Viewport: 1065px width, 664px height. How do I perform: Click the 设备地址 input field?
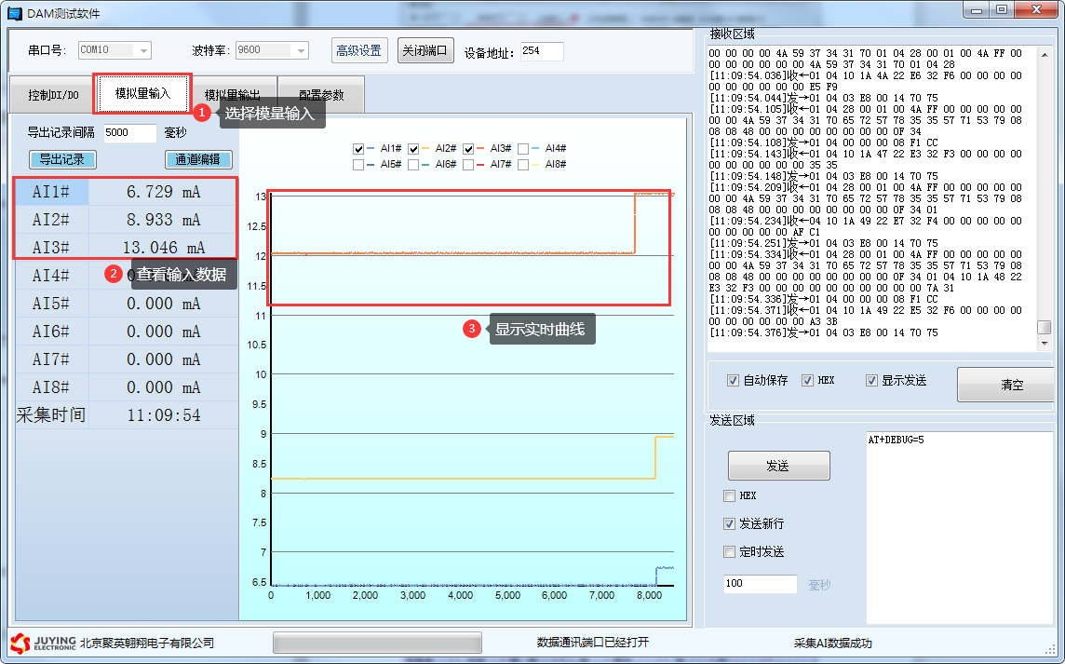pyautogui.click(x=541, y=51)
